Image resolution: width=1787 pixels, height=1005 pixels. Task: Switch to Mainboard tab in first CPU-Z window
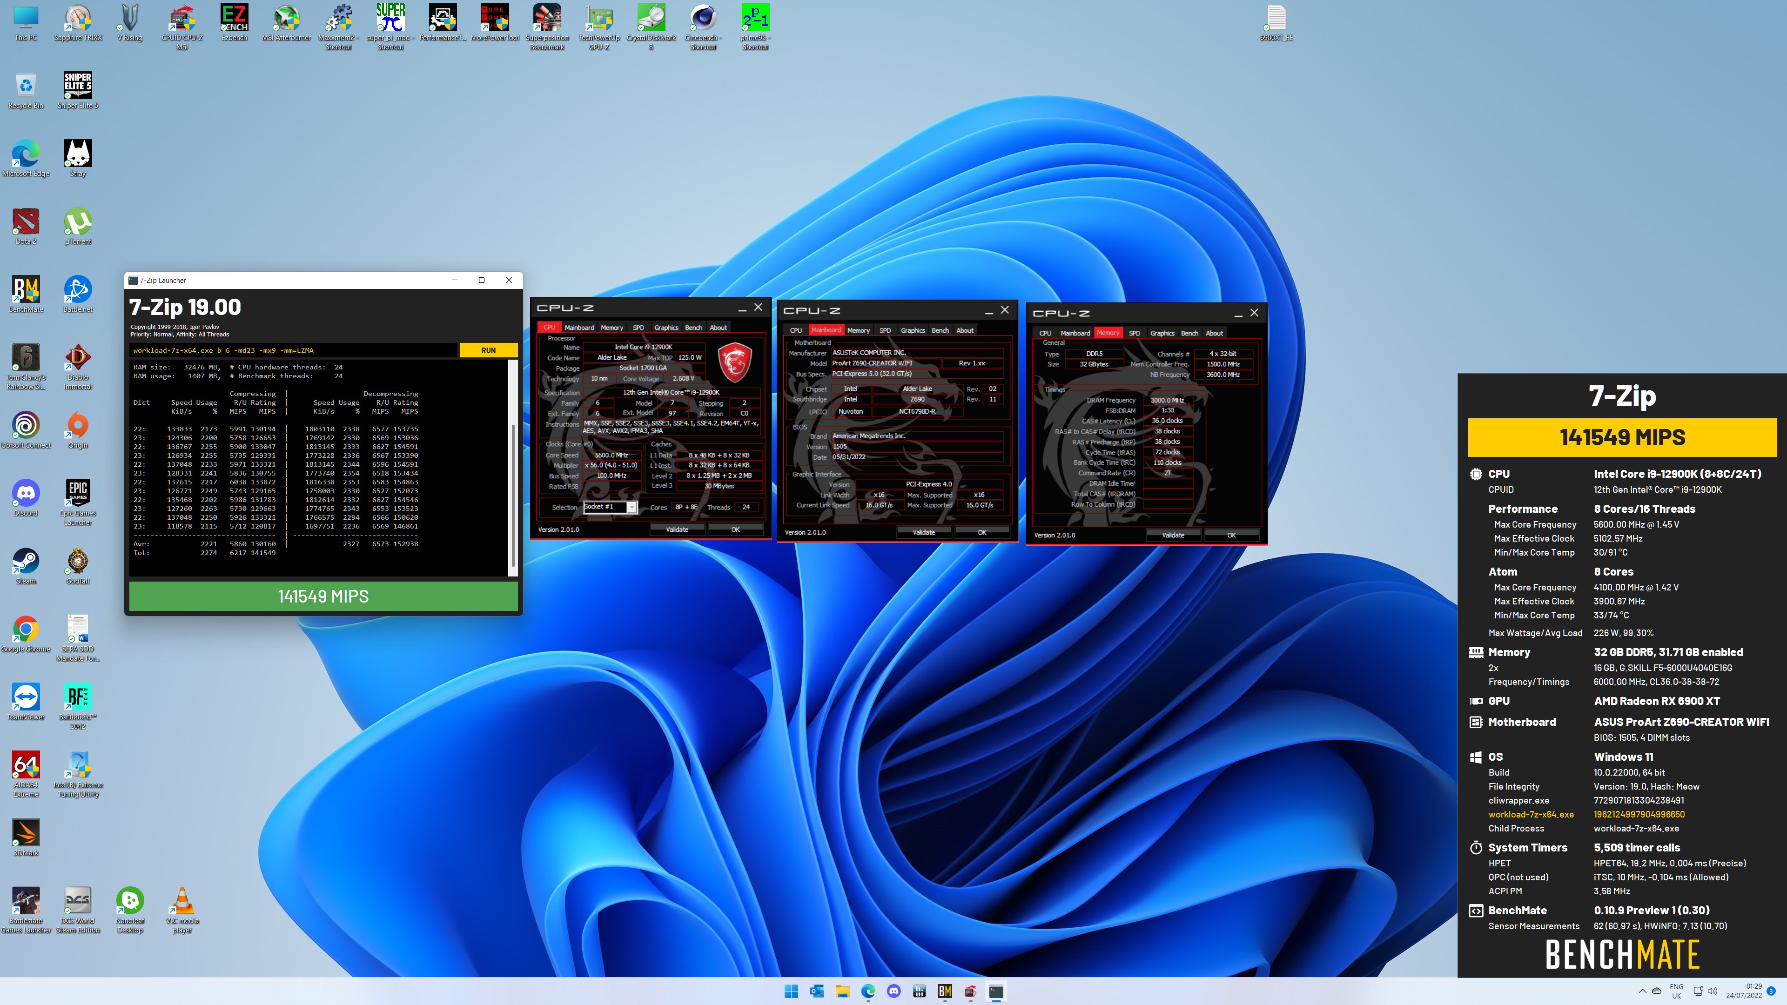[x=579, y=328]
